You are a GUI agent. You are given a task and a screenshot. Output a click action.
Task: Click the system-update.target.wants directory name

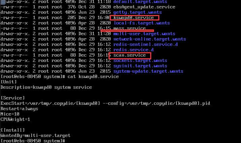tap(148, 71)
